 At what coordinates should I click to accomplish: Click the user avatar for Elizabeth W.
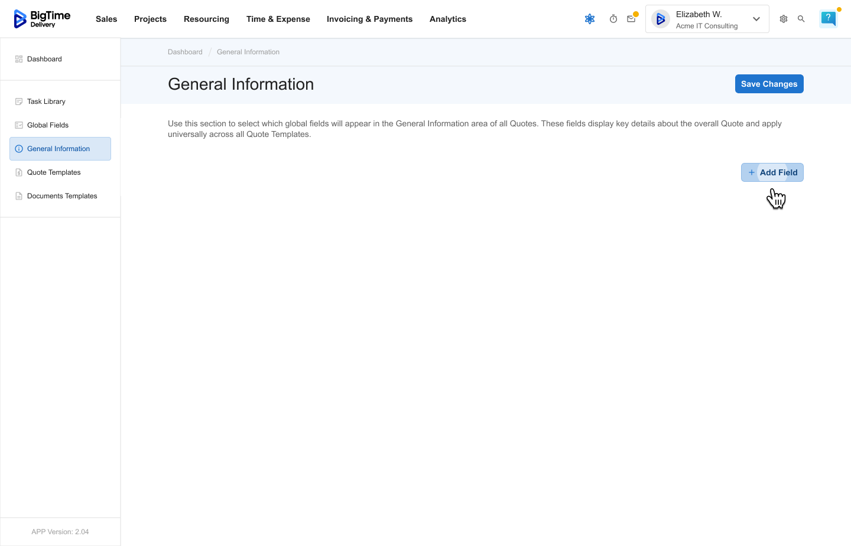pos(661,19)
